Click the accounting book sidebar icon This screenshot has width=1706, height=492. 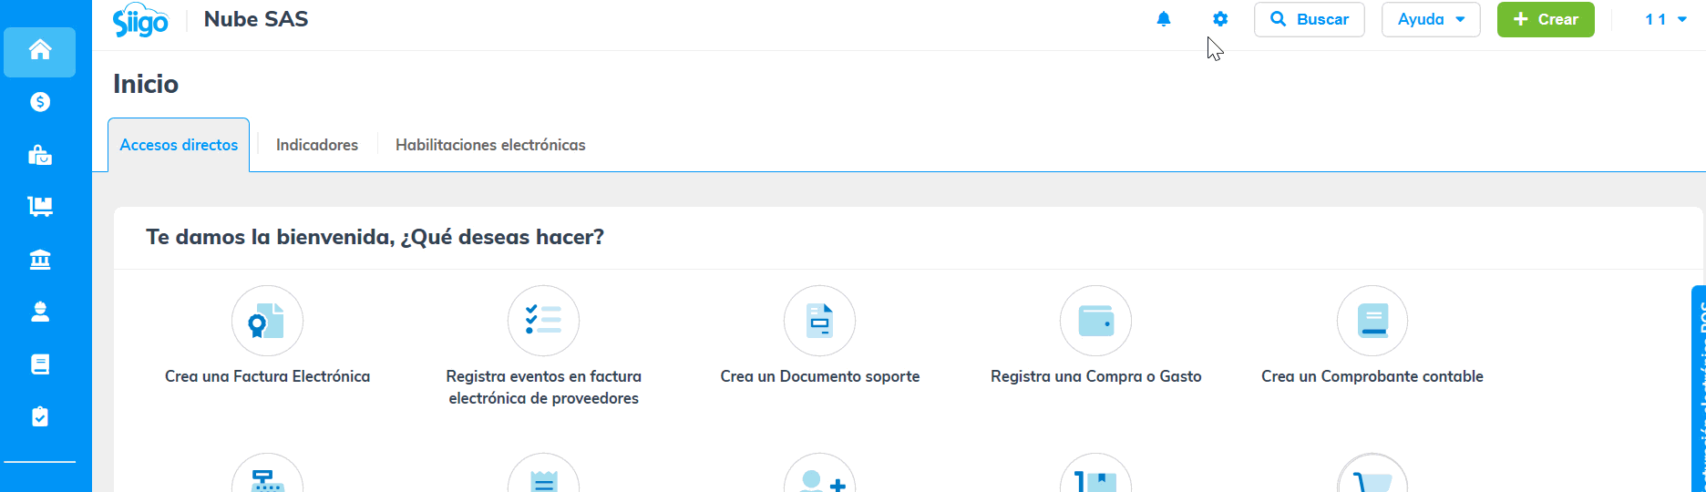pos(40,364)
